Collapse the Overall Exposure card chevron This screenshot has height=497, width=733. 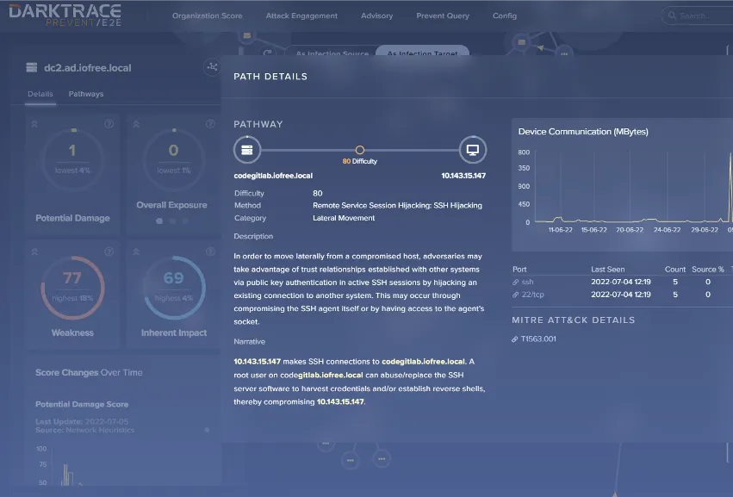(136, 124)
